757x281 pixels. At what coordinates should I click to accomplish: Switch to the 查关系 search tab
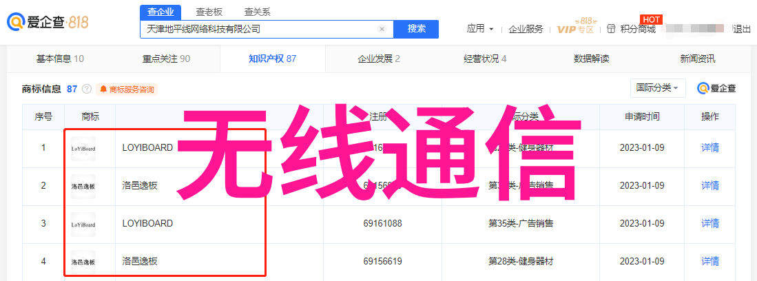[258, 12]
